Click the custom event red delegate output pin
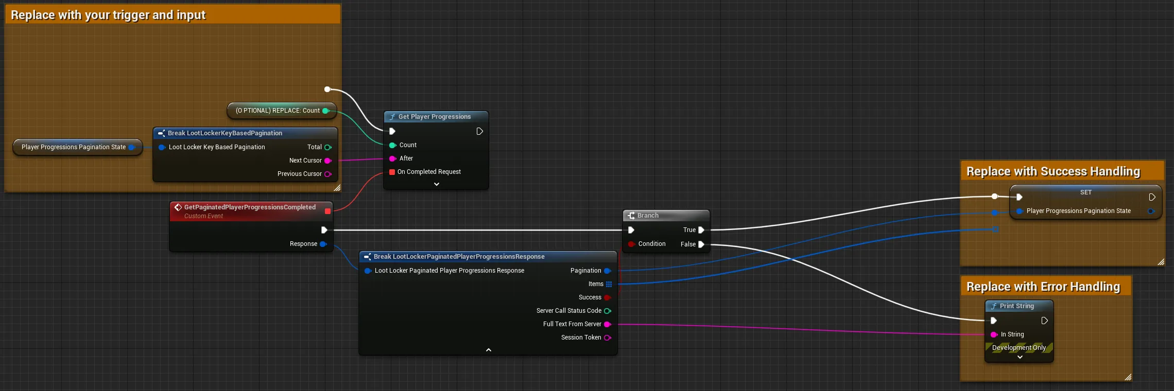 tap(327, 211)
